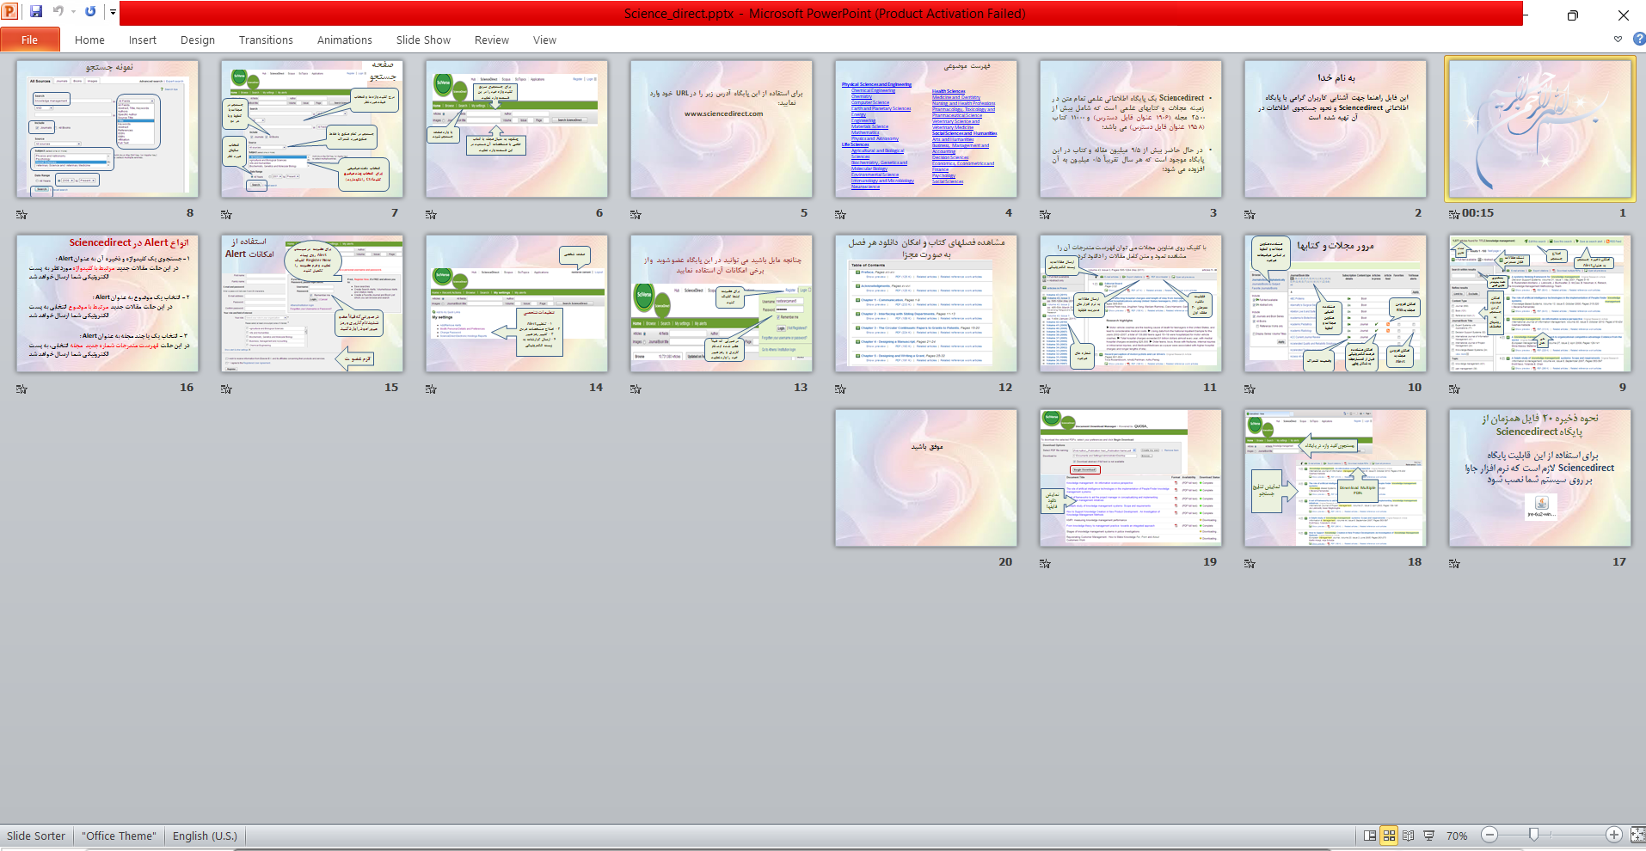Click transition star icon under slide 2
The height and width of the screenshot is (851, 1646).
click(1250, 214)
